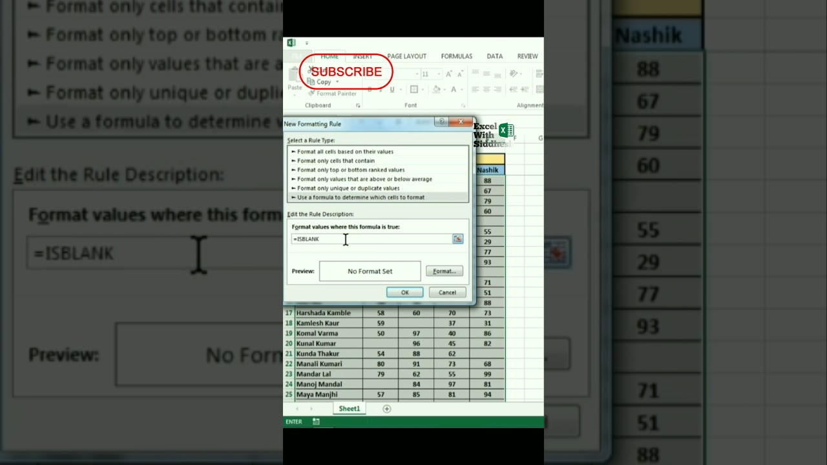
Task: Click the 'Harshada Kamble' cell
Action: 328,313
